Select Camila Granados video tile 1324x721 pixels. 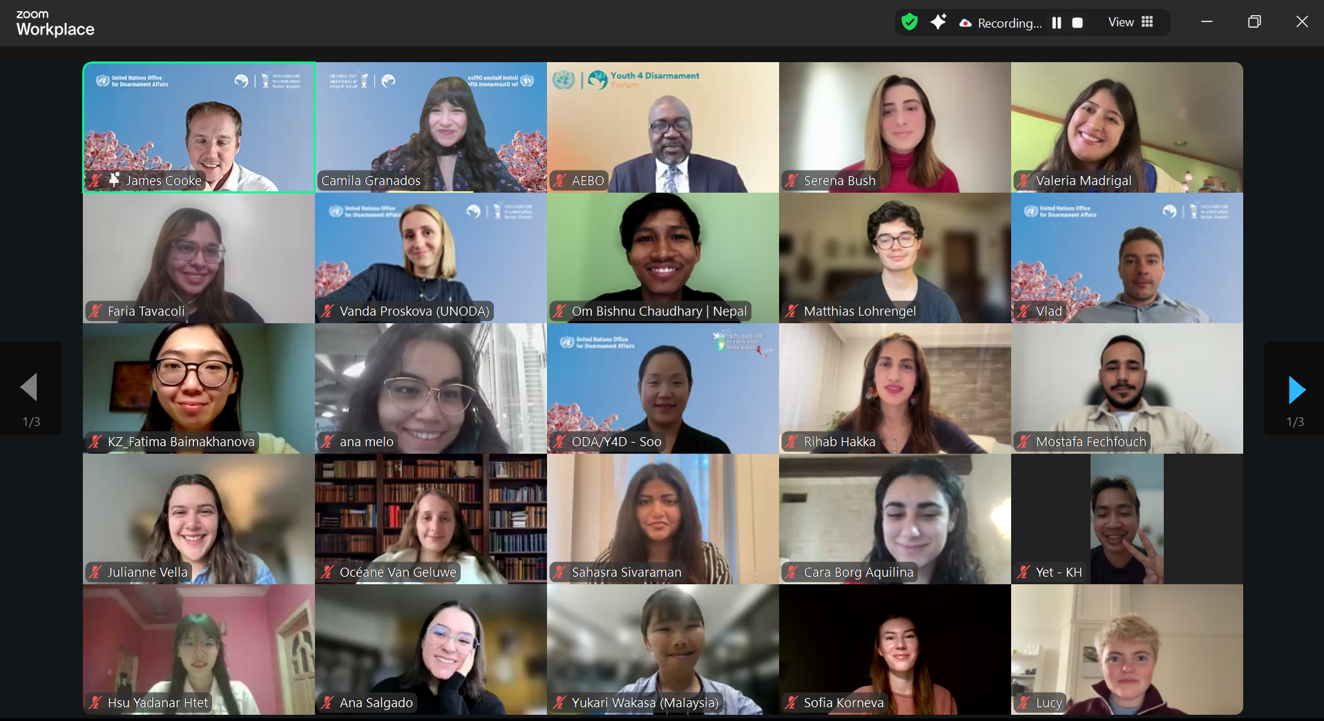click(x=431, y=127)
